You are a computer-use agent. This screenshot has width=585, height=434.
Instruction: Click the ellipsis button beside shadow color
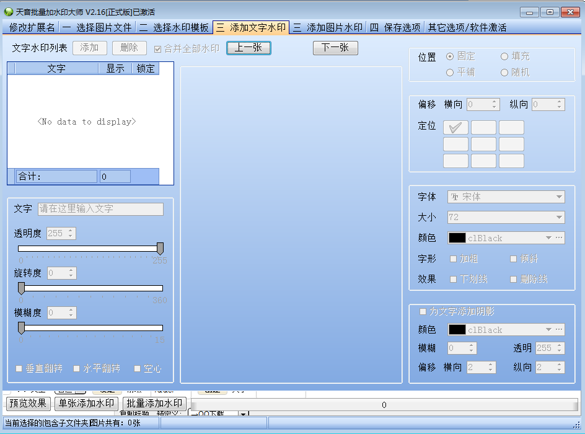[559, 330]
